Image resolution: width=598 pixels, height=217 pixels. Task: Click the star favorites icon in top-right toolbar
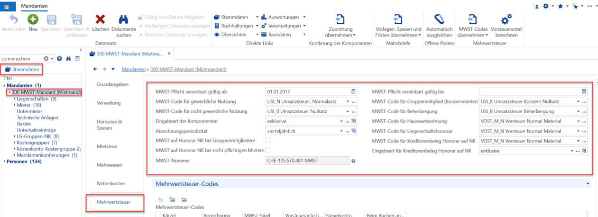tap(560, 6)
